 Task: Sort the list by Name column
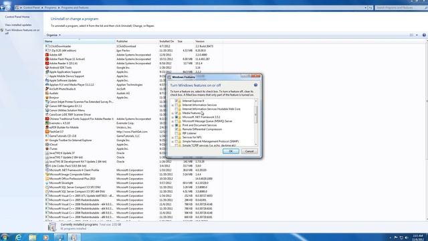click(x=80, y=42)
